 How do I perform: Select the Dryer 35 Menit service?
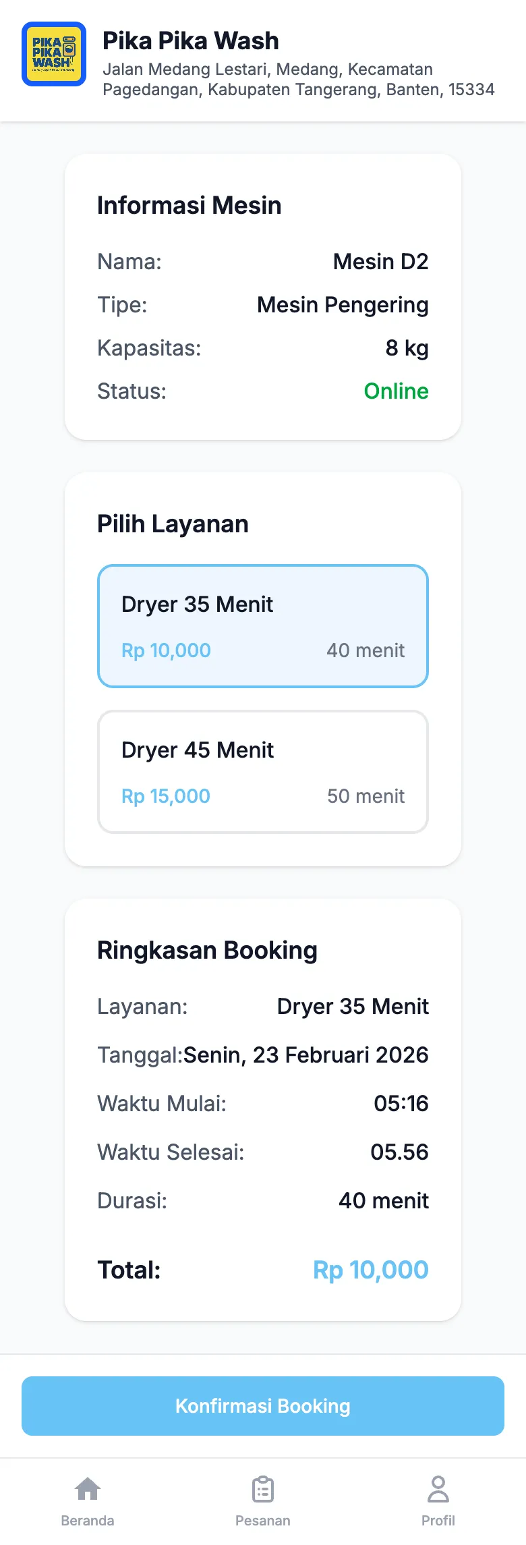coord(263,626)
